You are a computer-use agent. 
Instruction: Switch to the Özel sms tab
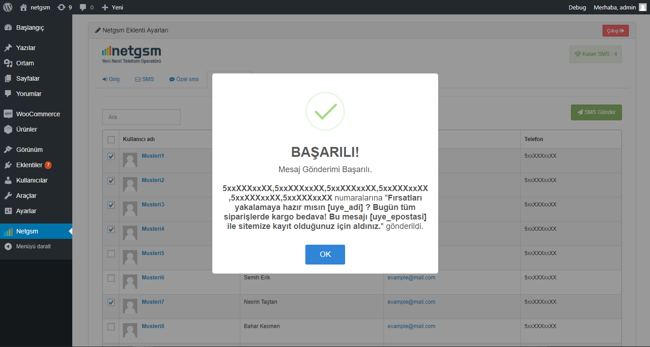point(184,79)
